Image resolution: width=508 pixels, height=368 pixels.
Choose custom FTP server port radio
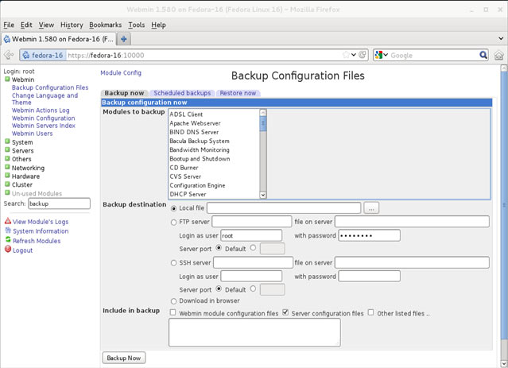(x=253, y=248)
